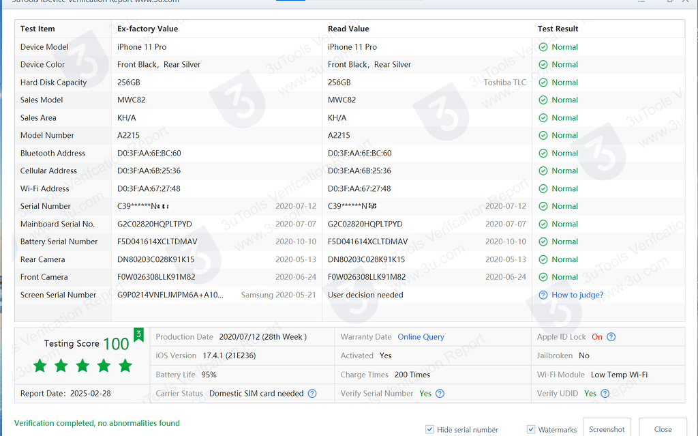Click the Mainboard Serial No. check icon

click(543, 224)
